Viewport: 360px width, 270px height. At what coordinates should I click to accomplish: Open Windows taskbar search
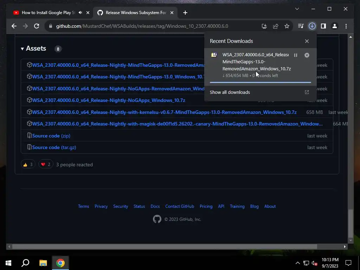point(25,263)
